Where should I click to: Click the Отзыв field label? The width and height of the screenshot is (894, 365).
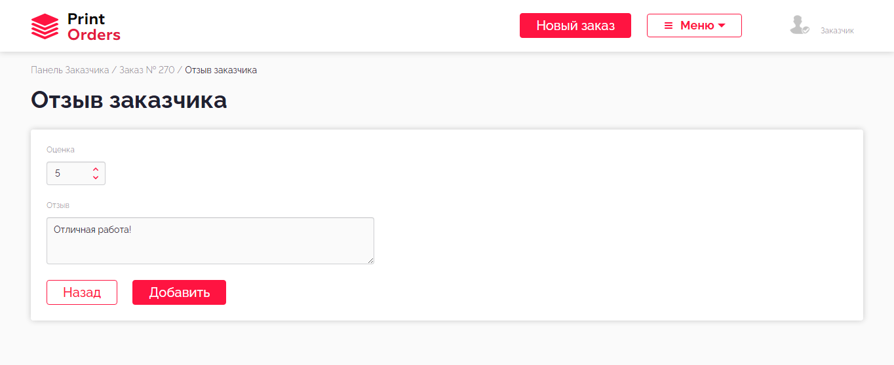(x=58, y=205)
